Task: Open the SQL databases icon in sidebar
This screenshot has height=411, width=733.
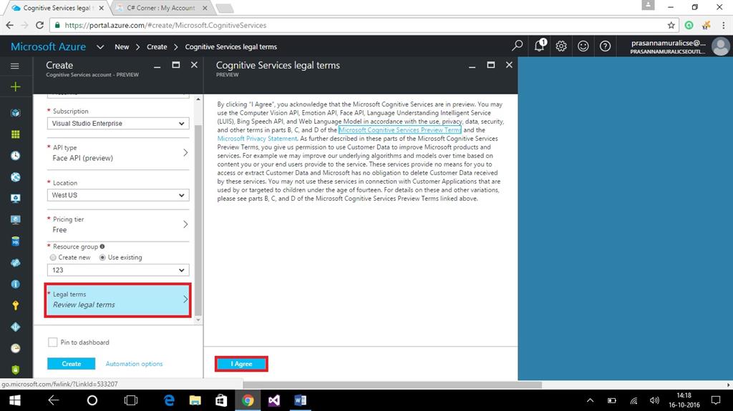Action: point(16,241)
